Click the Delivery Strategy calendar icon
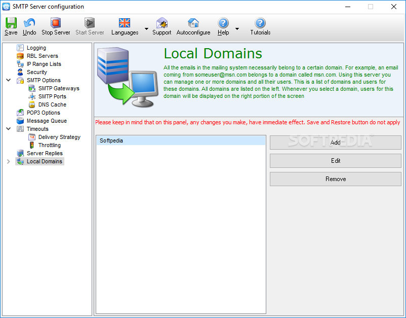The width and height of the screenshot is (406, 318). [32, 137]
